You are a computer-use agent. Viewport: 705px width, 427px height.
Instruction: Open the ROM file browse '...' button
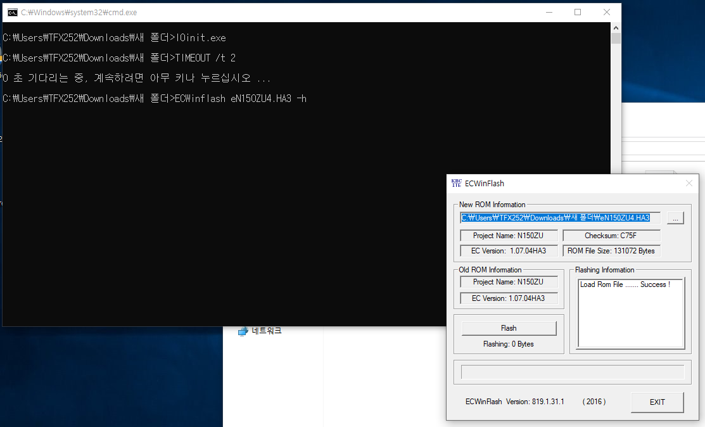[675, 218]
